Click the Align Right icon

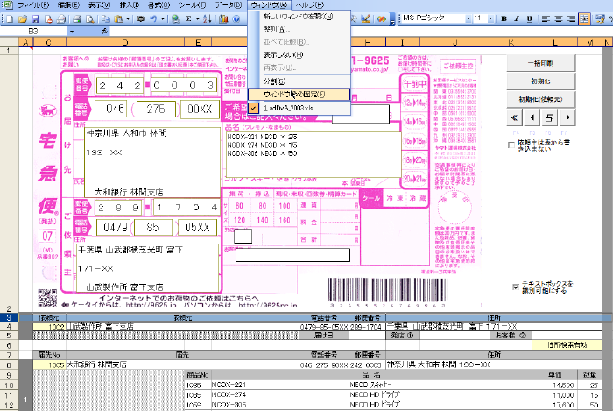coord(572,18)
